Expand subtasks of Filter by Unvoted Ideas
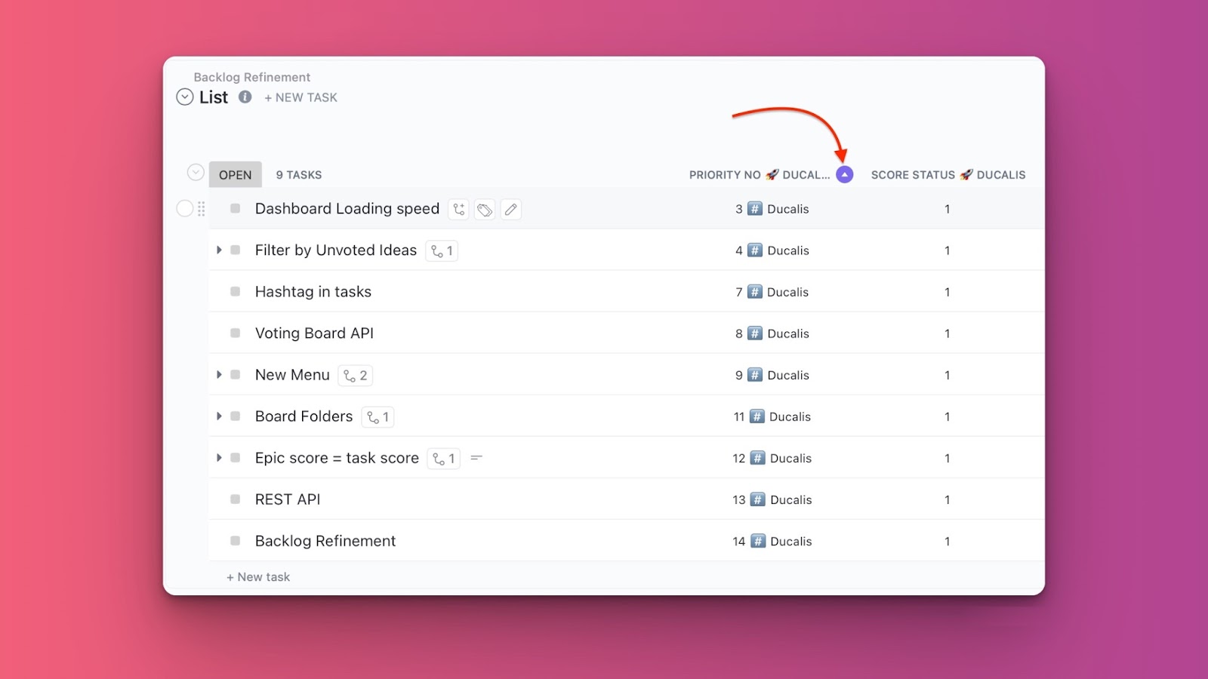This screenshot has height=679, width=1208. click(x=219, y=250)
